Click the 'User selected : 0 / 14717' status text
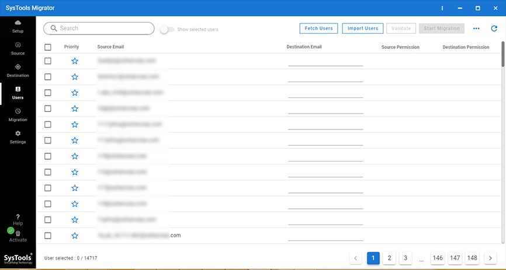Screen dimensions: 506x270 click(71, 258)
